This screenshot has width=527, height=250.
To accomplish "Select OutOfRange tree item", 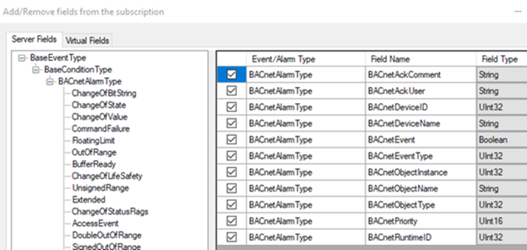I will click(94, 152).
